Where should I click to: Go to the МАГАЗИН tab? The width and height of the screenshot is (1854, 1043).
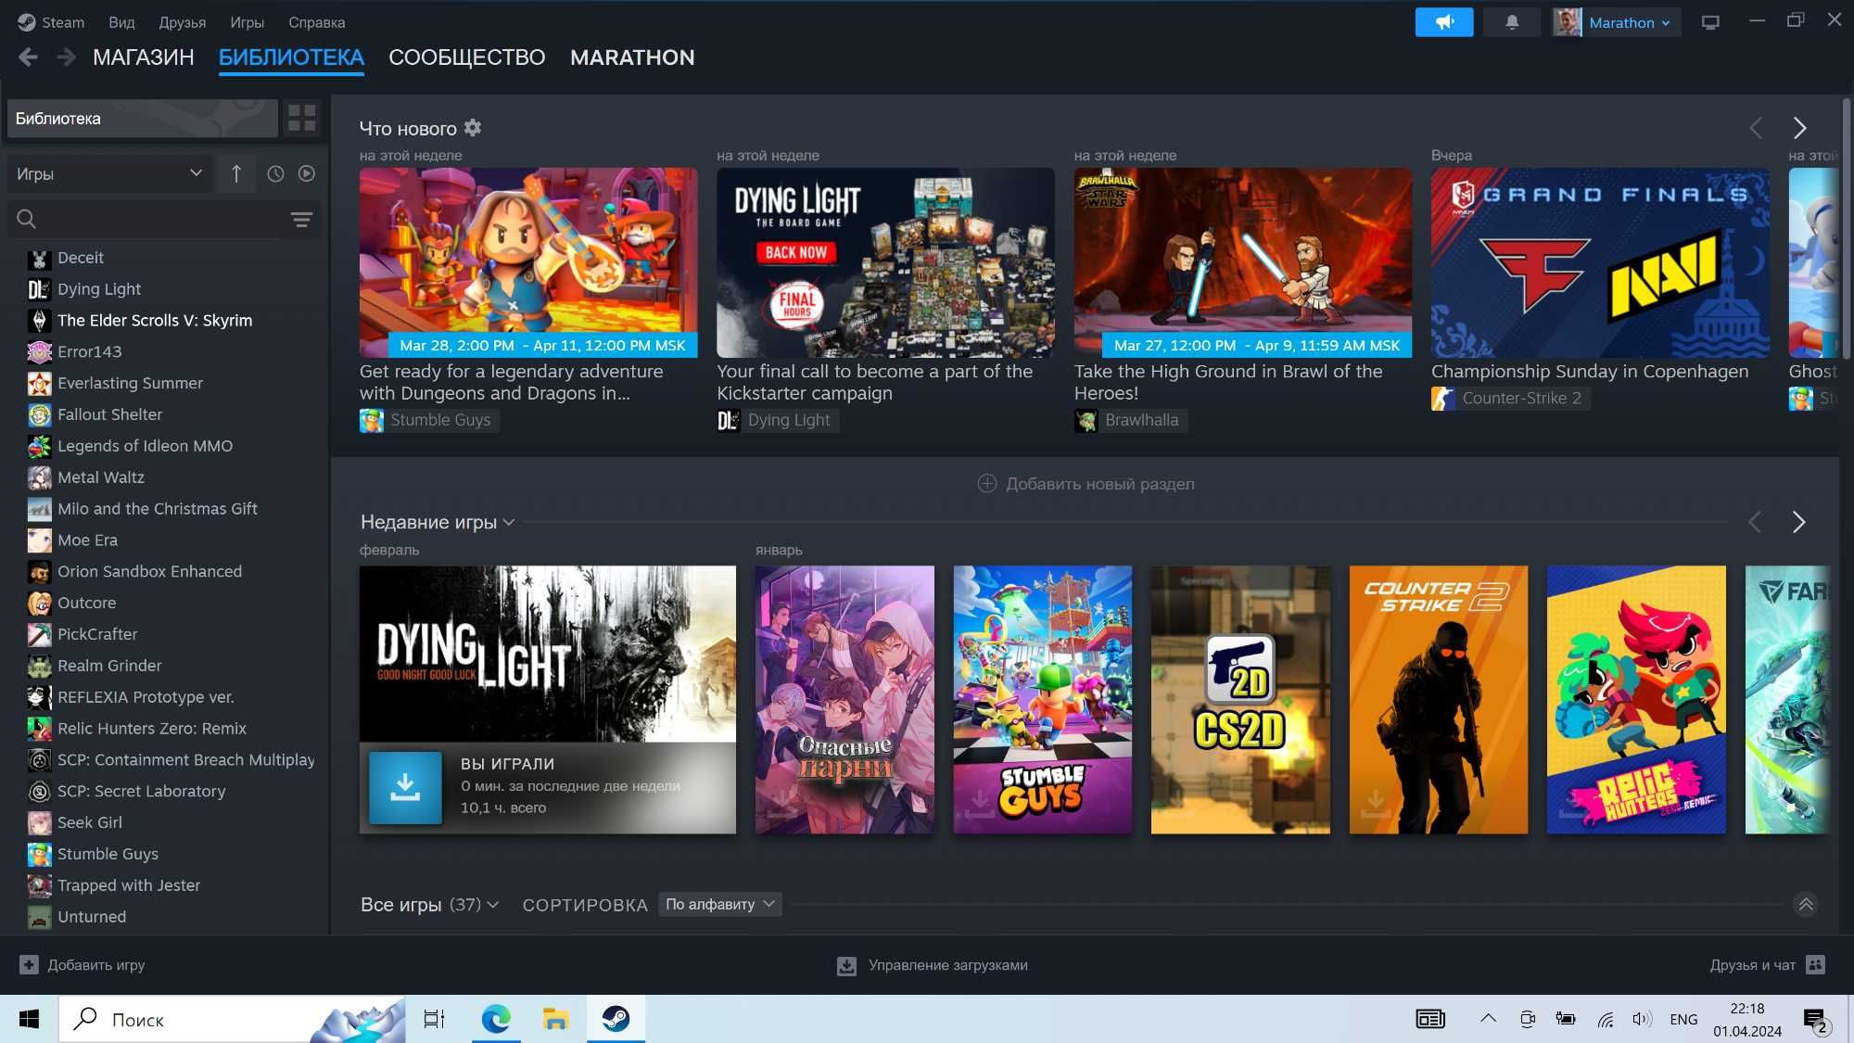[x=144, y=57]
